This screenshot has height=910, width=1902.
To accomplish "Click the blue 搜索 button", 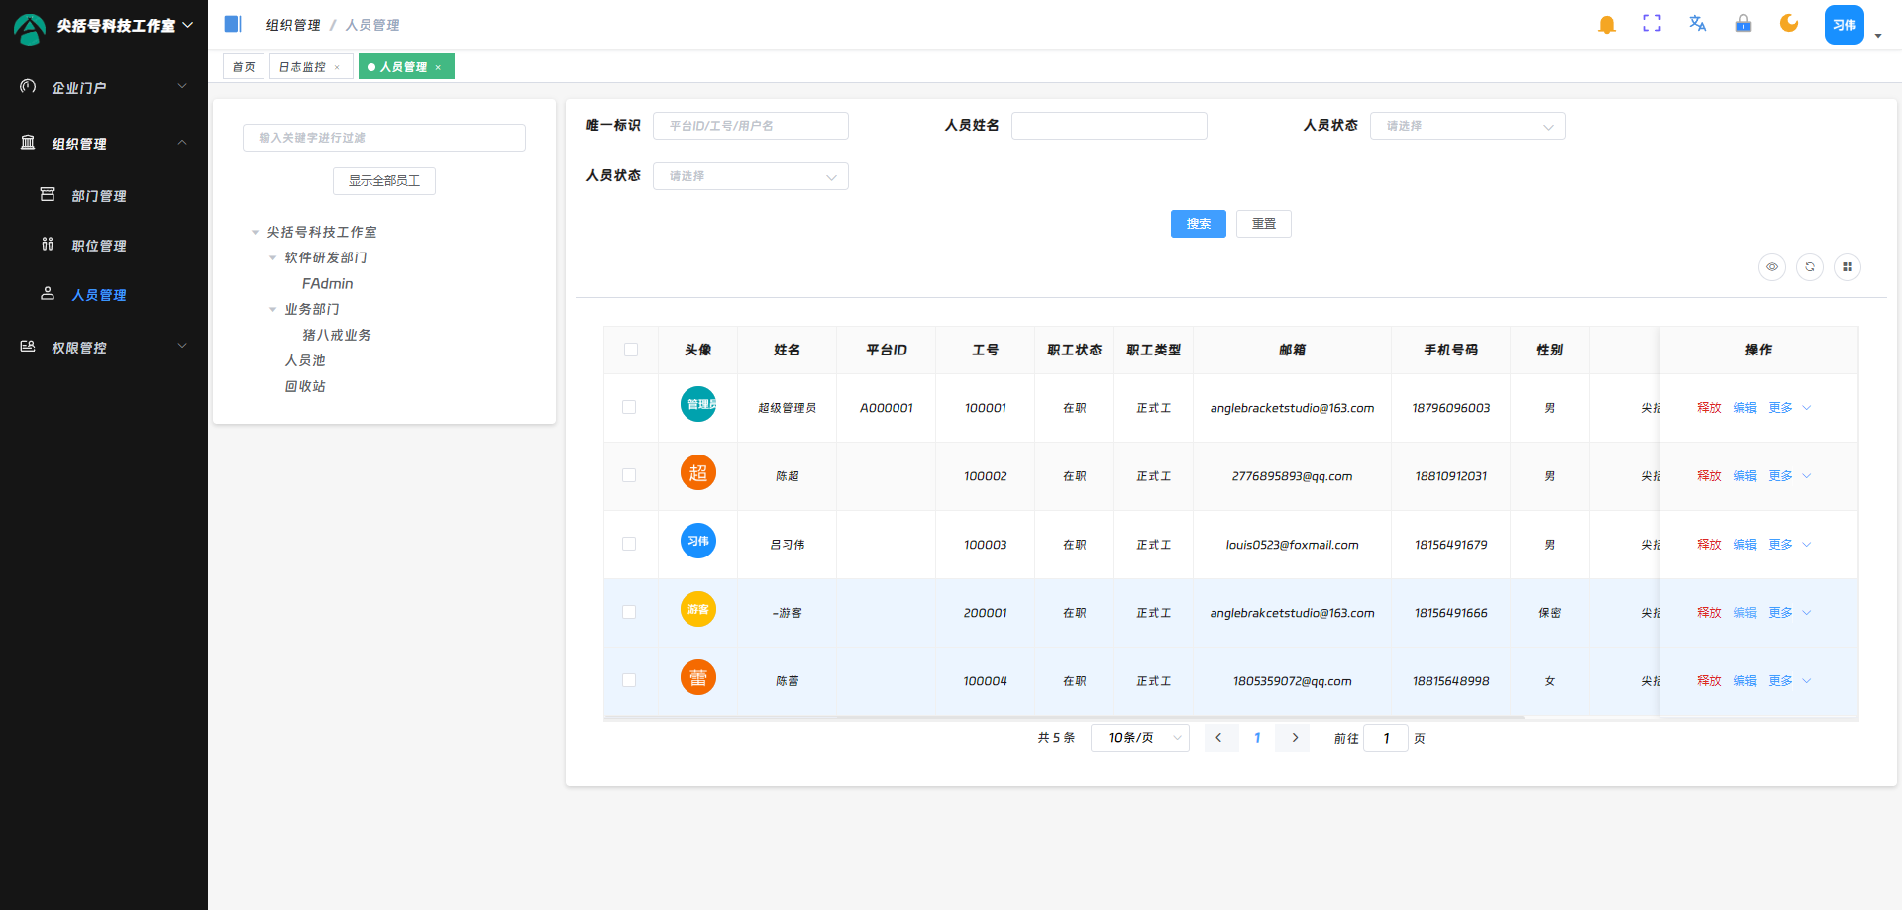I will click(x=1198, y=224).
